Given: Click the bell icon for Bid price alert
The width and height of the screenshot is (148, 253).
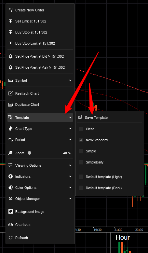Looking at the screenshot, I should click(x=10, y=56).
